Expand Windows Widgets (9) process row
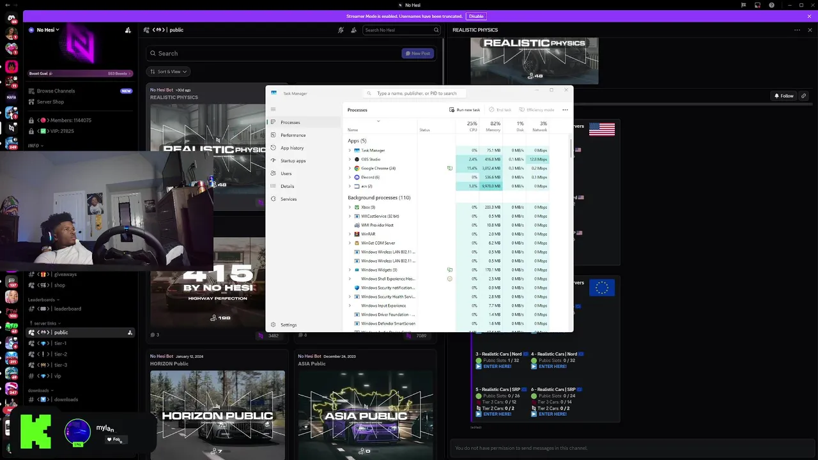 click(350, 270)
